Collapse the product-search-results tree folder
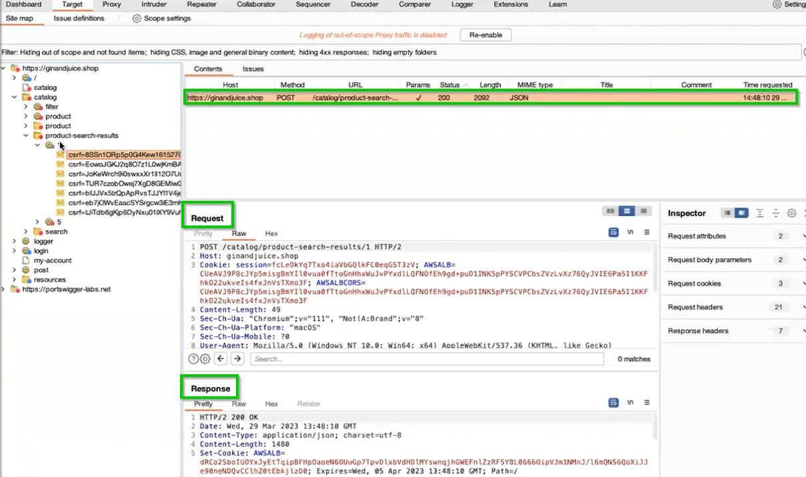 tap(26, 135)
